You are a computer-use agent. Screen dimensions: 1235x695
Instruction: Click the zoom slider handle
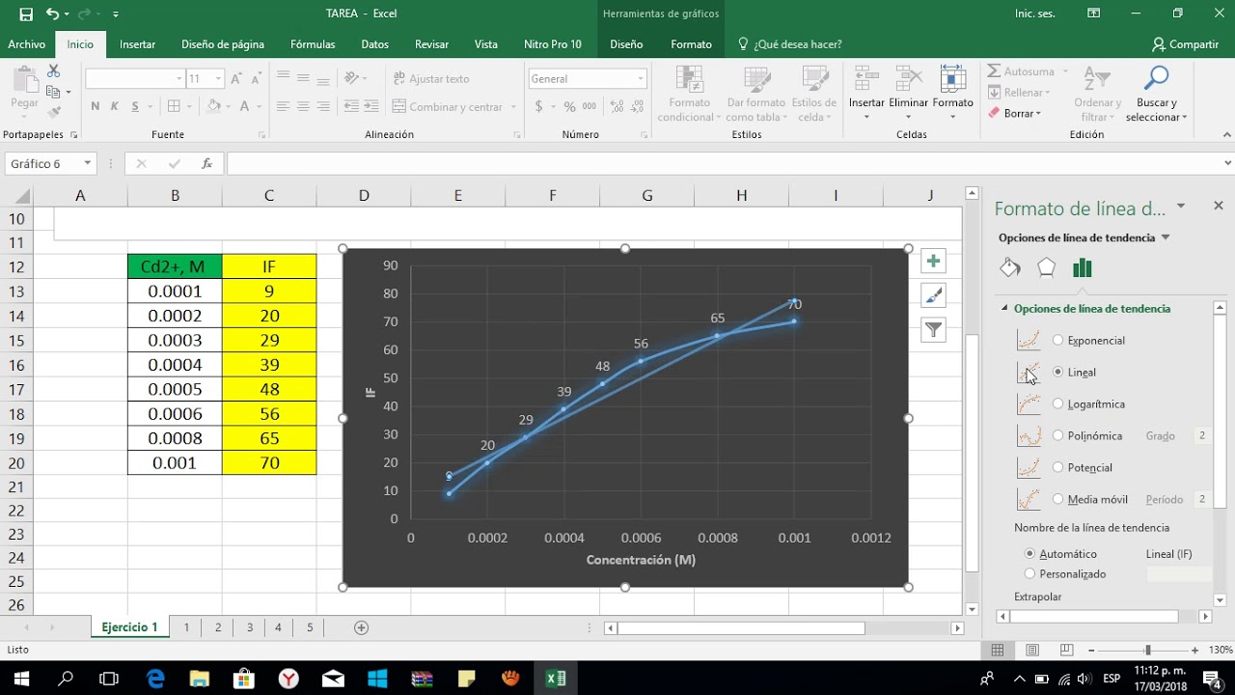1147,651
